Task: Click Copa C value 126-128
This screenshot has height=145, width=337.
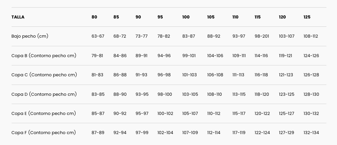Action: [311, 75]
